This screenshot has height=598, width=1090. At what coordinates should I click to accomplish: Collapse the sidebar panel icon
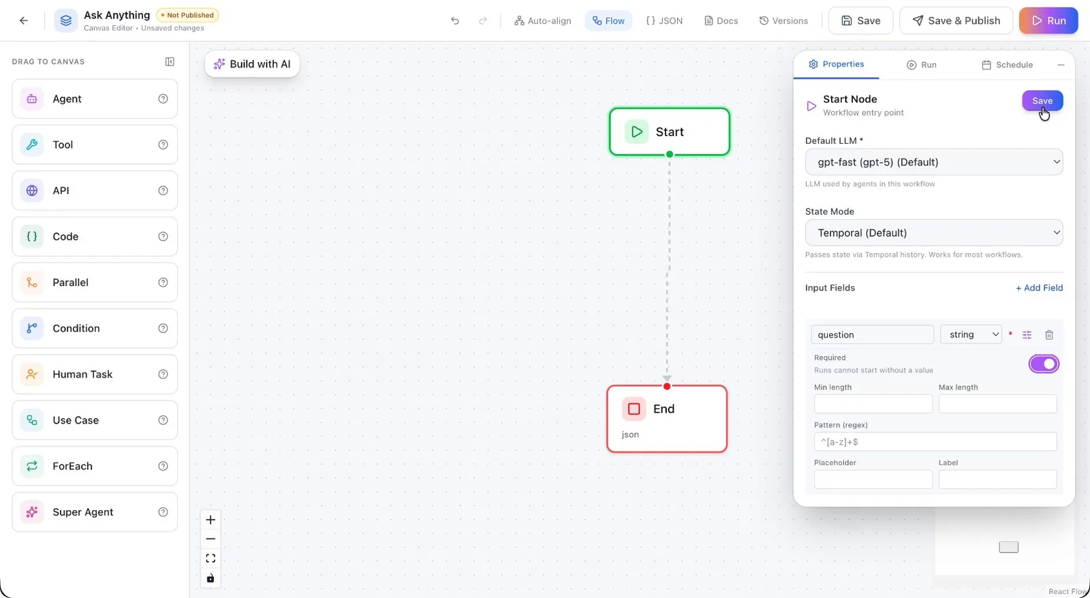coord(170,61)
